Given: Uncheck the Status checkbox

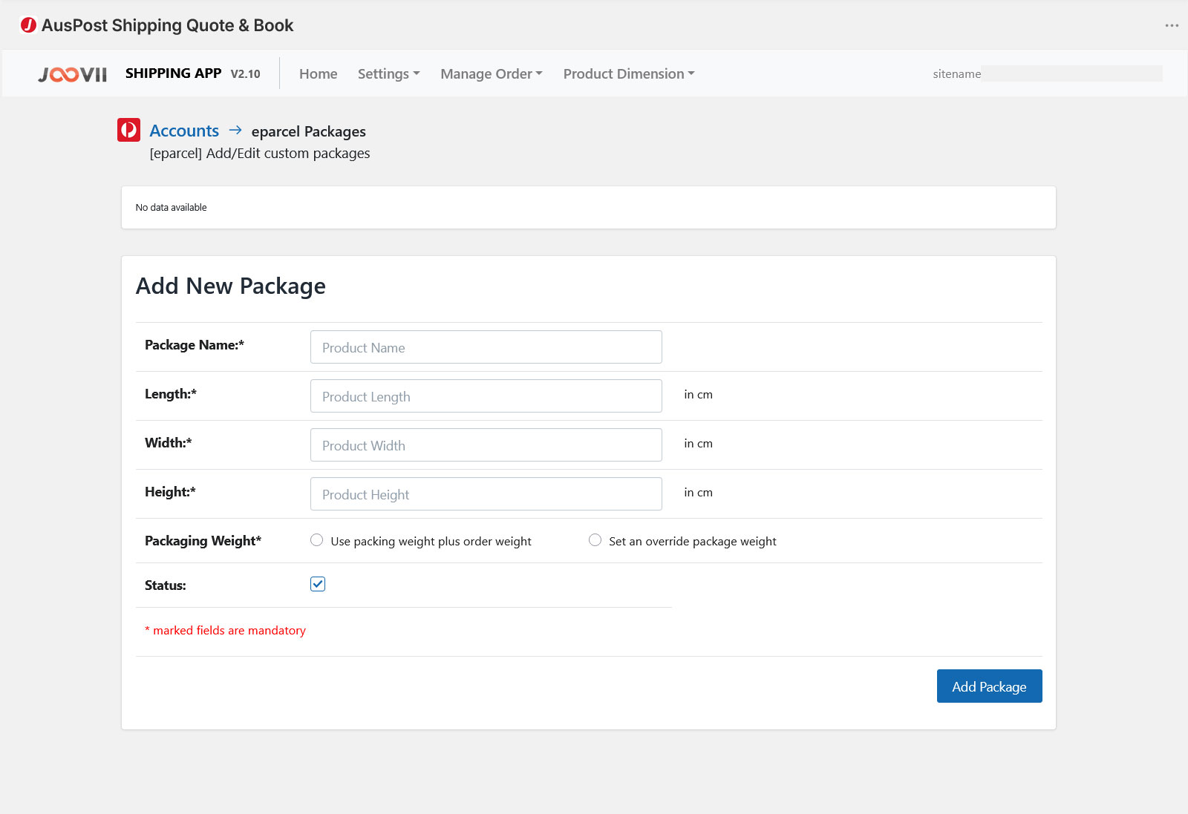Looking at the screenshot, I should 318,584.
